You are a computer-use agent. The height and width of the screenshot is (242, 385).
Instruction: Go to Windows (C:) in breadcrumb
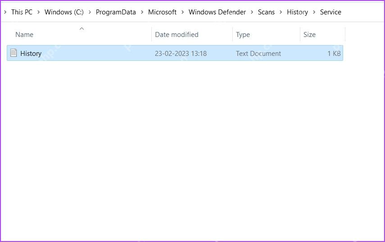64,12
